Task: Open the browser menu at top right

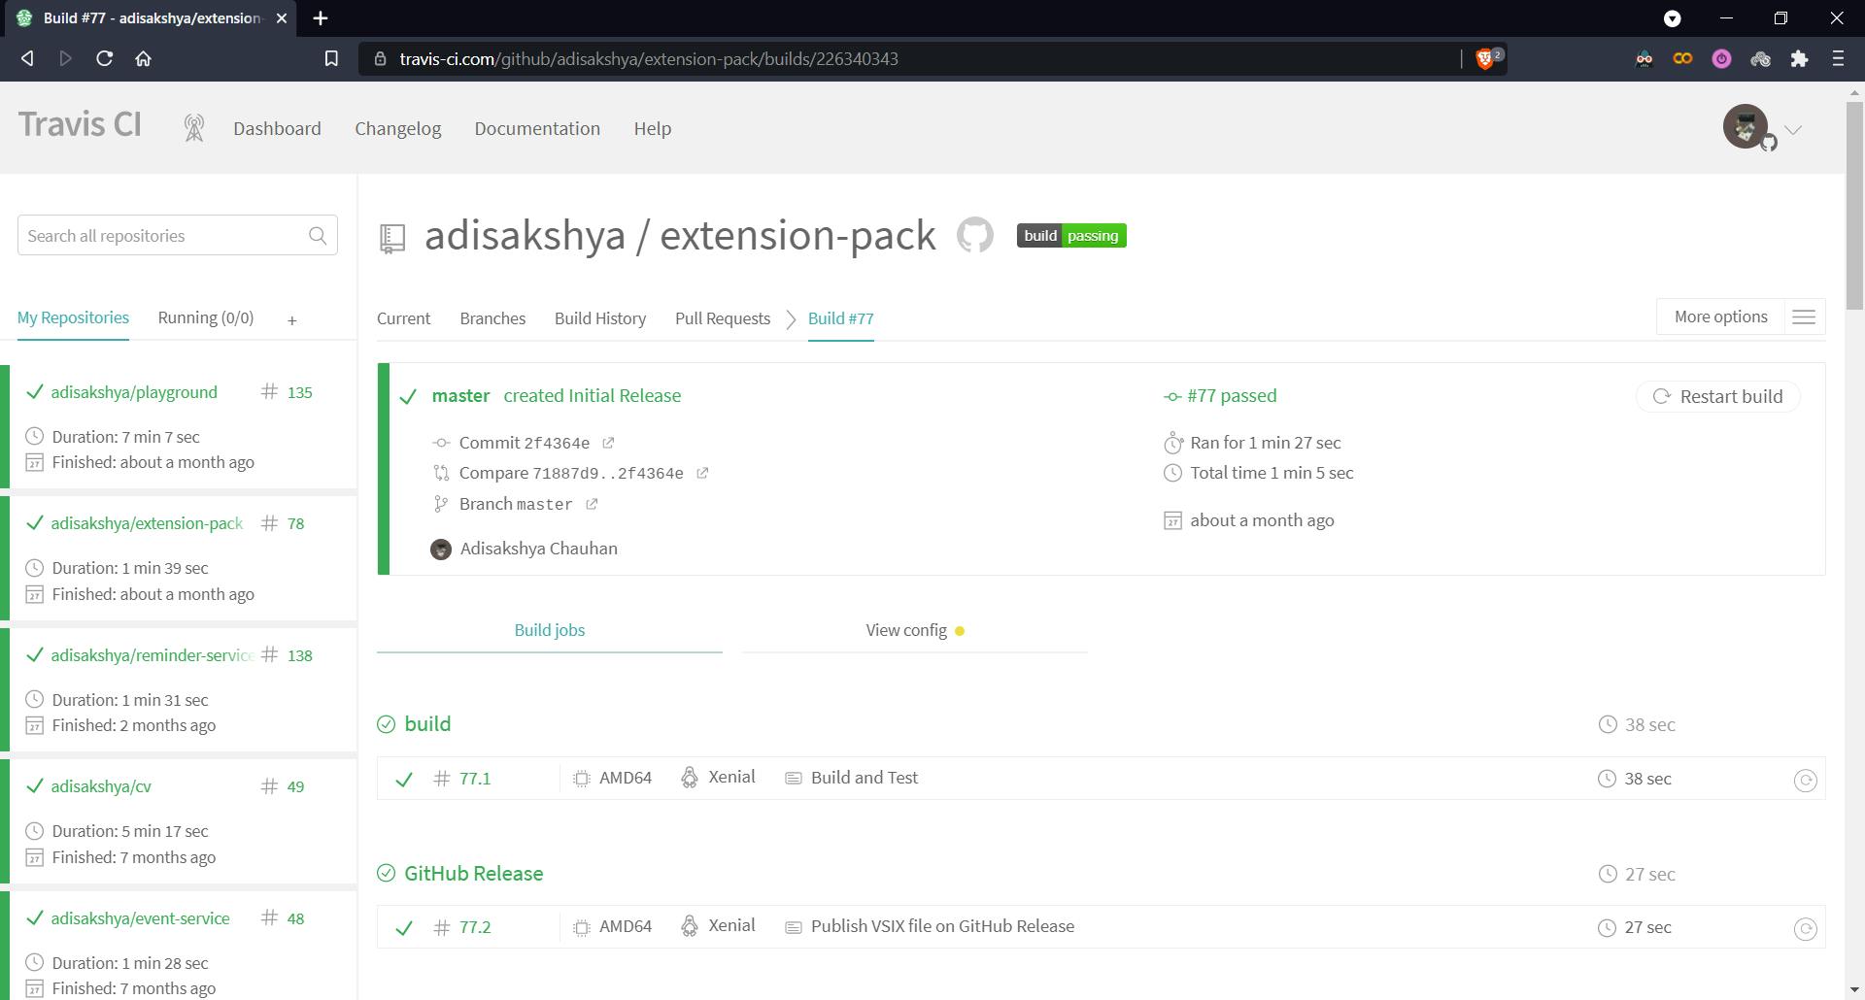Action: [1838, 58]
